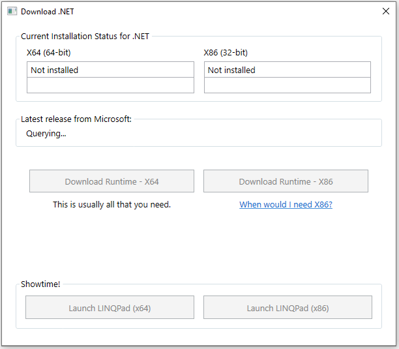Click 'This is usually all that you need.' text

111,204
